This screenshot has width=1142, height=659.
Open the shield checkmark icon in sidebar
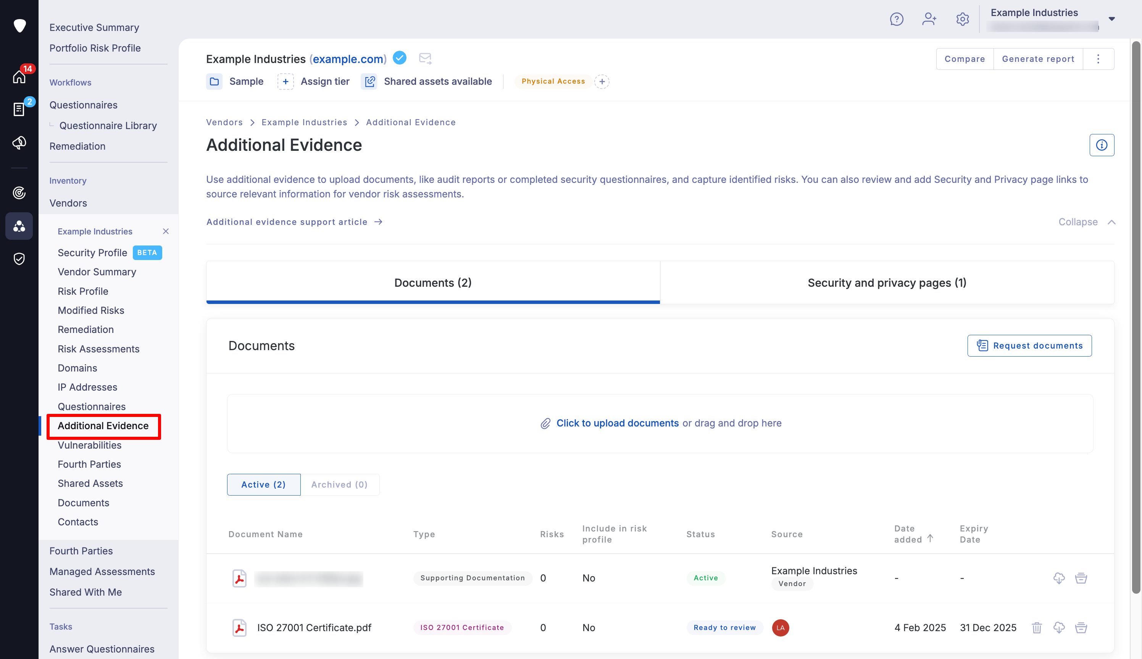19,259
